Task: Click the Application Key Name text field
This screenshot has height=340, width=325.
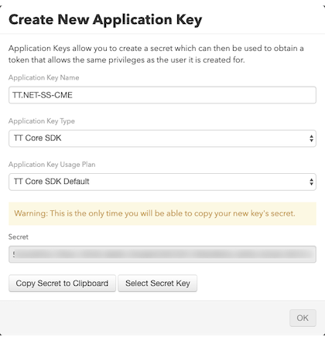Action: coord(162,95)
